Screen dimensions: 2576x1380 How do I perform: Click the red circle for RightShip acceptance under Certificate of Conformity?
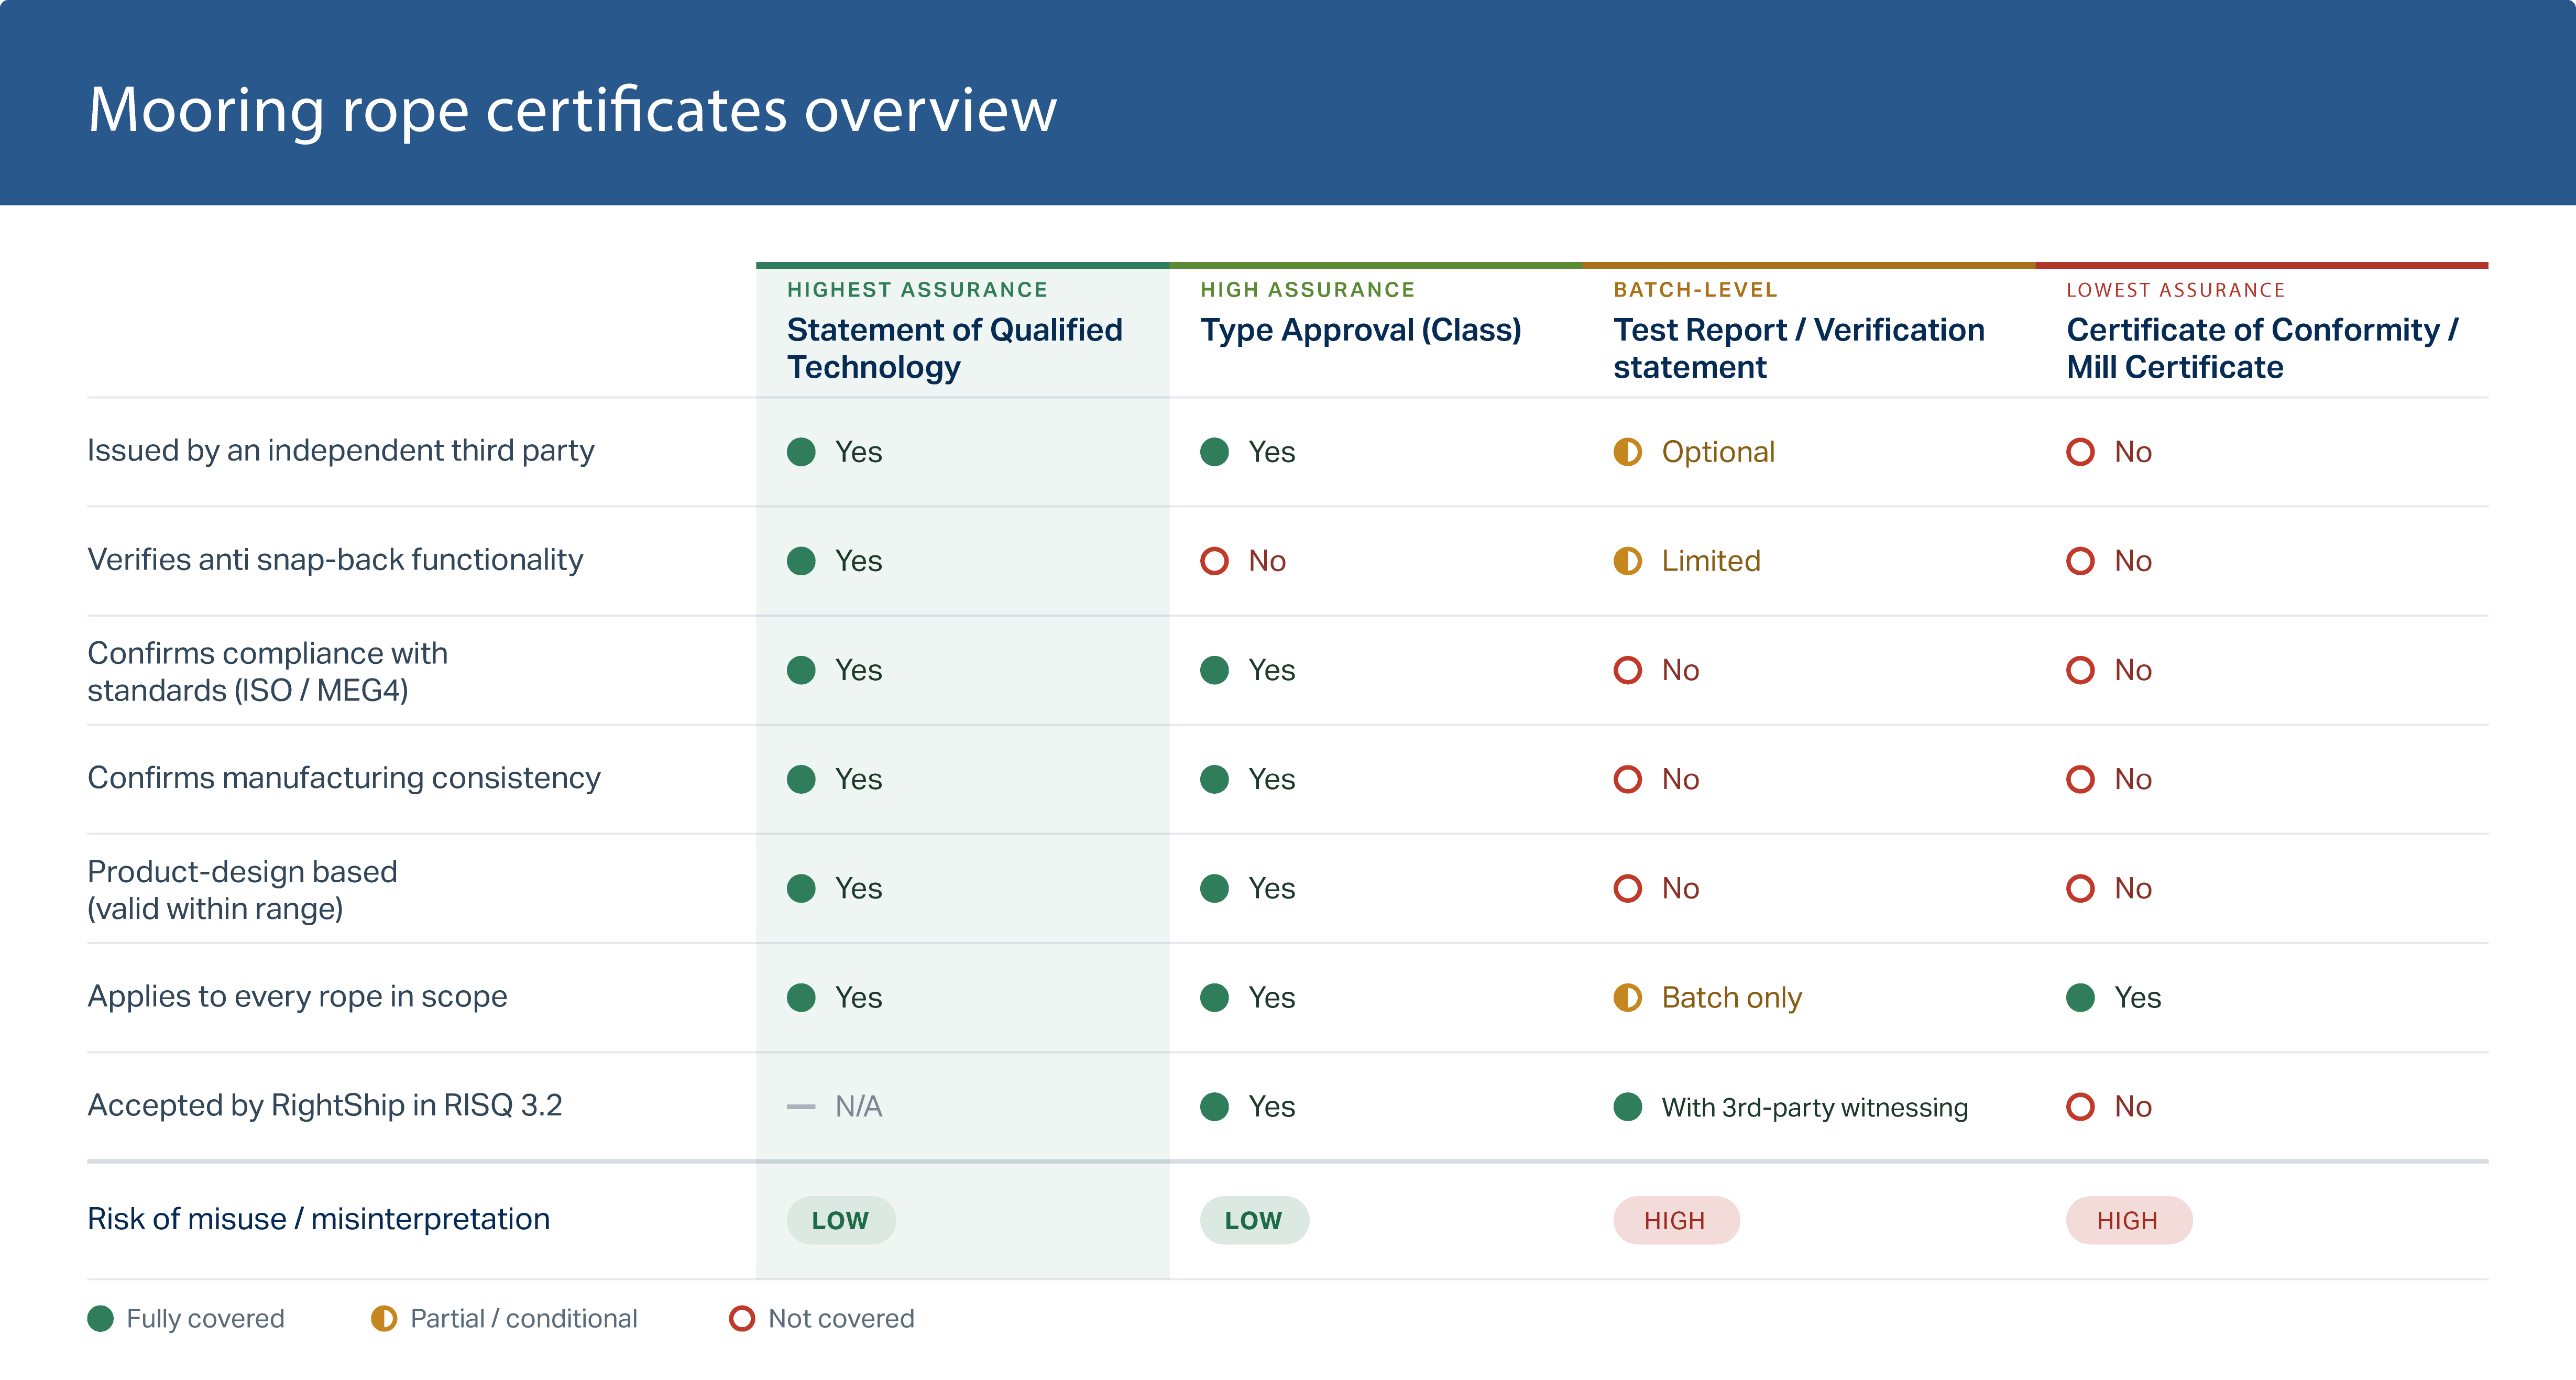[x=2080, y=1107]
